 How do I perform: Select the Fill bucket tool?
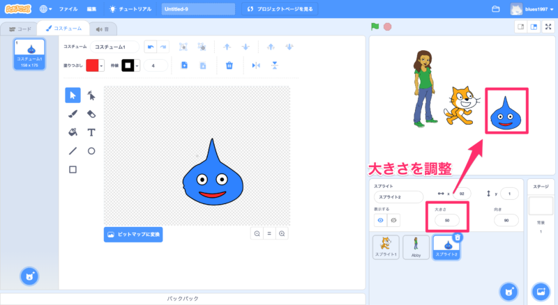73,132
